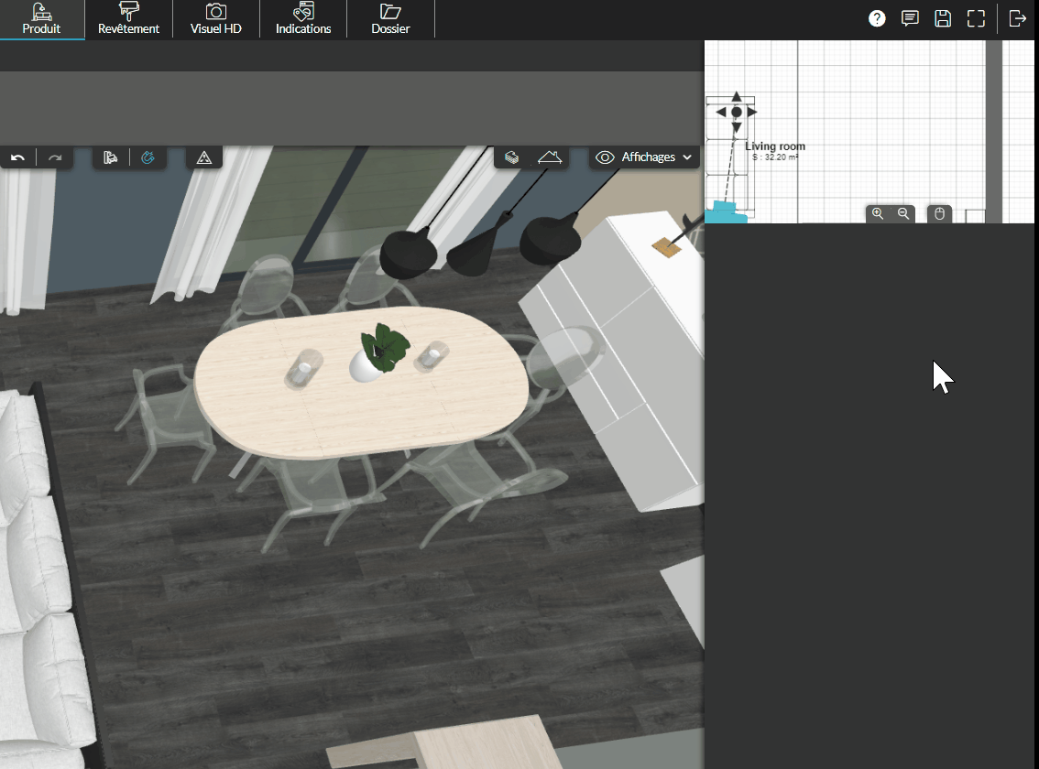1039x769 pixels.
Task: Open the Dossier tab
Action: tap(390, 19)
